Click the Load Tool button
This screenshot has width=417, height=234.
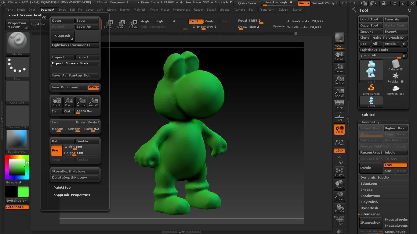(371, 19)
